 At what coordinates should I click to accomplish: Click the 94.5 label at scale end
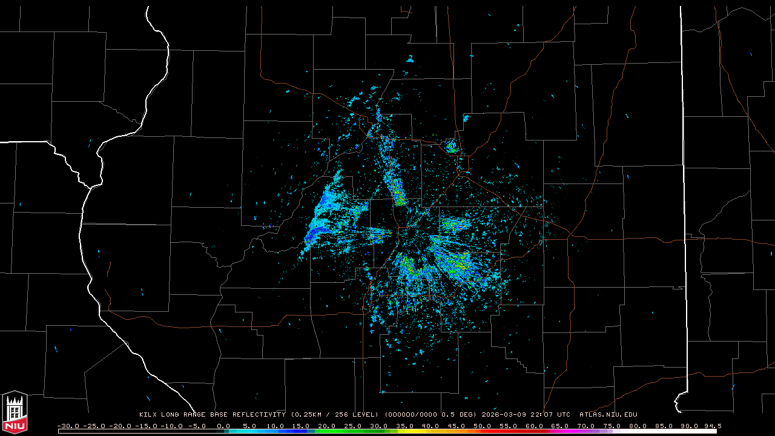pos(712,426)
